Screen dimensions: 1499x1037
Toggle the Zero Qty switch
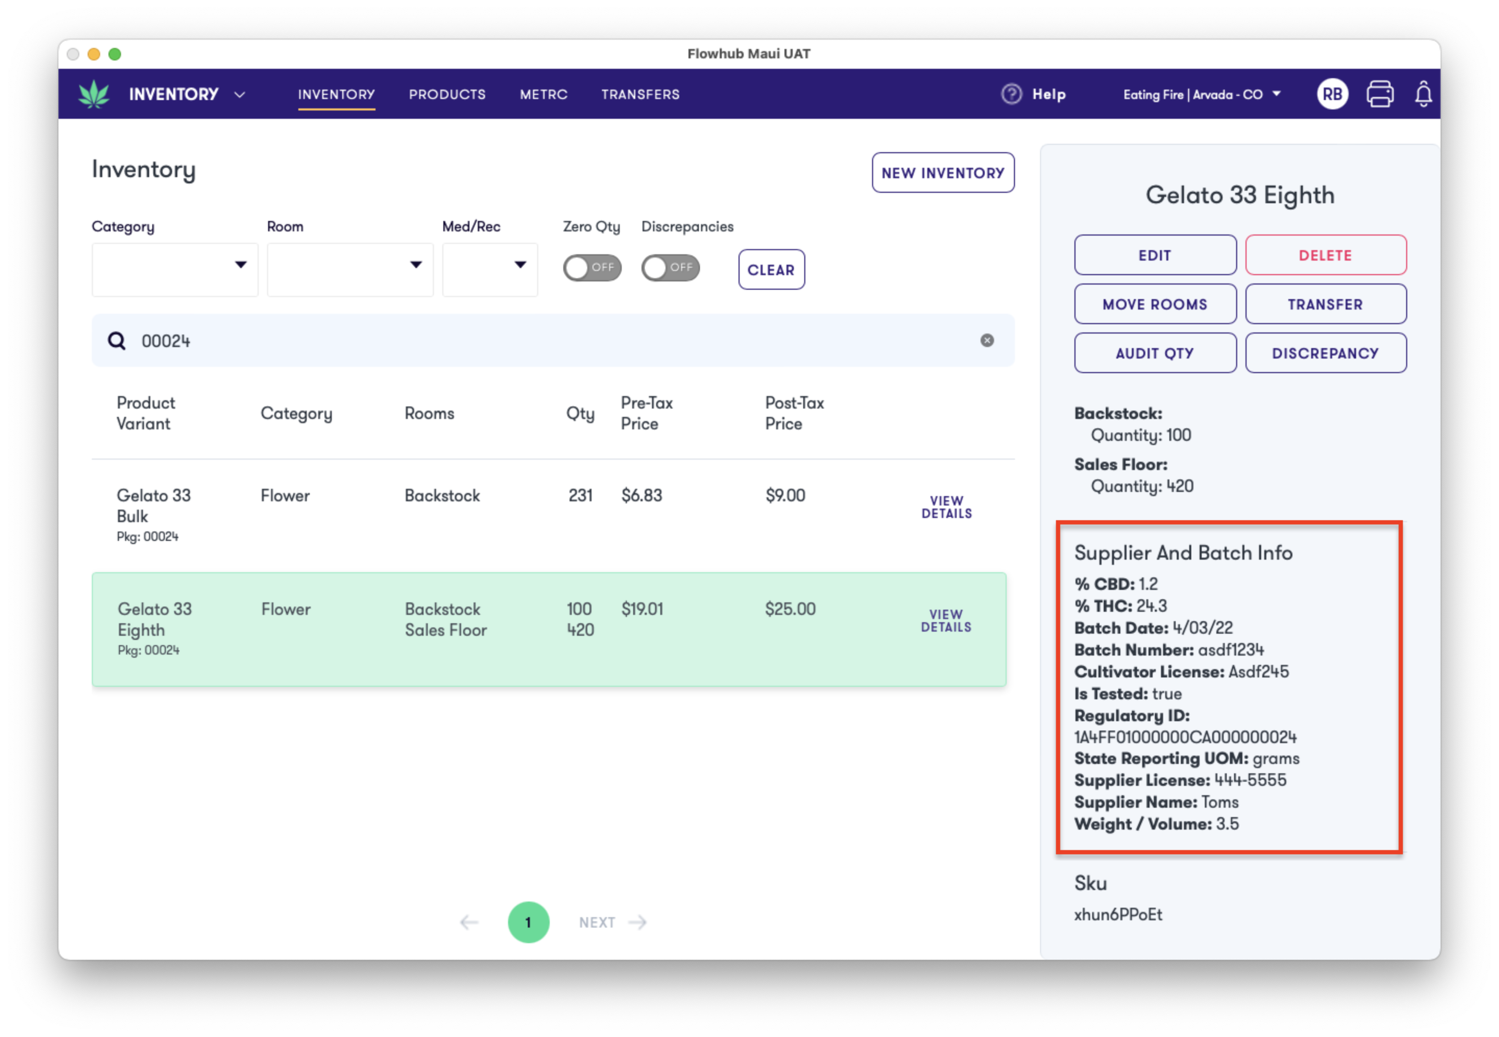592,268
